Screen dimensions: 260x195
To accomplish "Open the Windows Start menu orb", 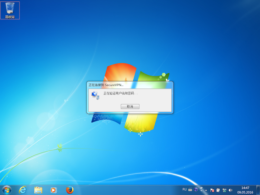I will click(6, 190).
